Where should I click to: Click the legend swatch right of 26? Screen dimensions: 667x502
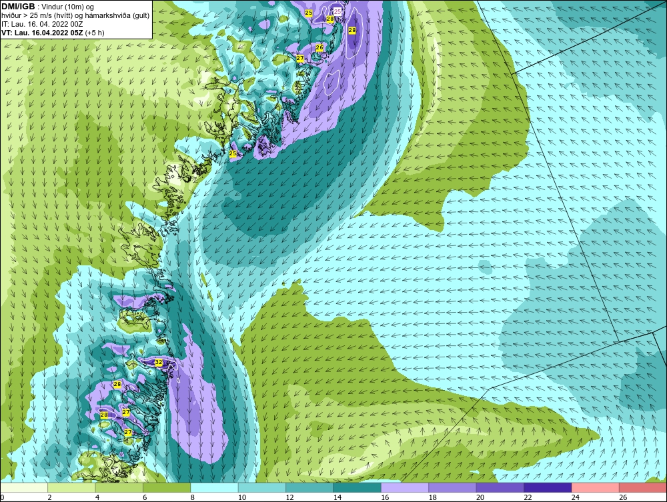coord(643,487)
